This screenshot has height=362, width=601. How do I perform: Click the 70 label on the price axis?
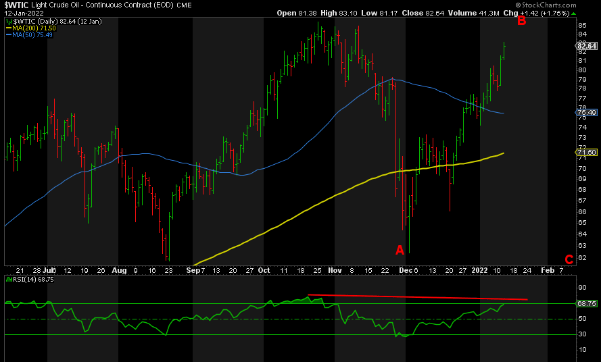(x=582, y=169)
